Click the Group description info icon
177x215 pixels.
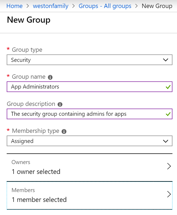(x=60, y=105)
